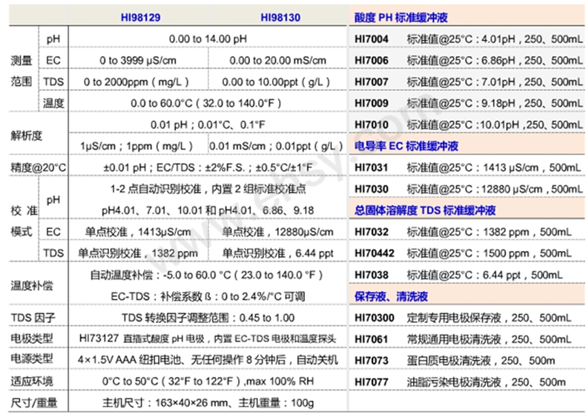586x420 pixels.
Task: Click the HI70442 product code
Action: [374, 253]
